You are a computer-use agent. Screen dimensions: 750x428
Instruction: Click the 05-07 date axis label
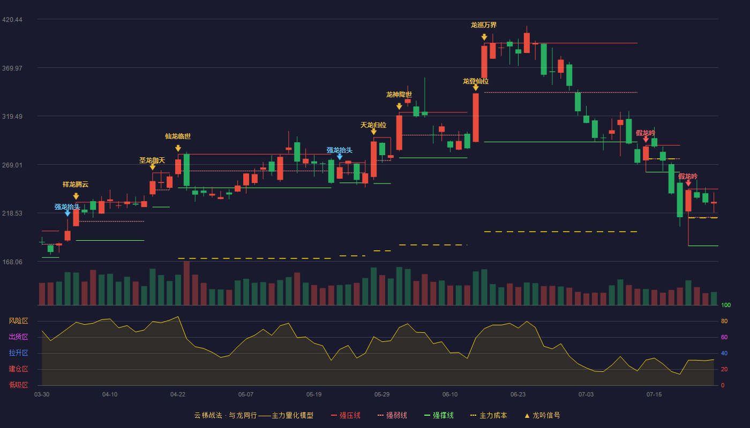click(x=246, y=394)
